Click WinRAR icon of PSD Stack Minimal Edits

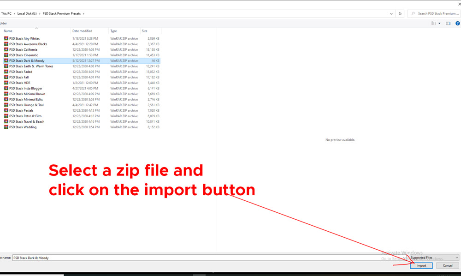tap(6, 99)
